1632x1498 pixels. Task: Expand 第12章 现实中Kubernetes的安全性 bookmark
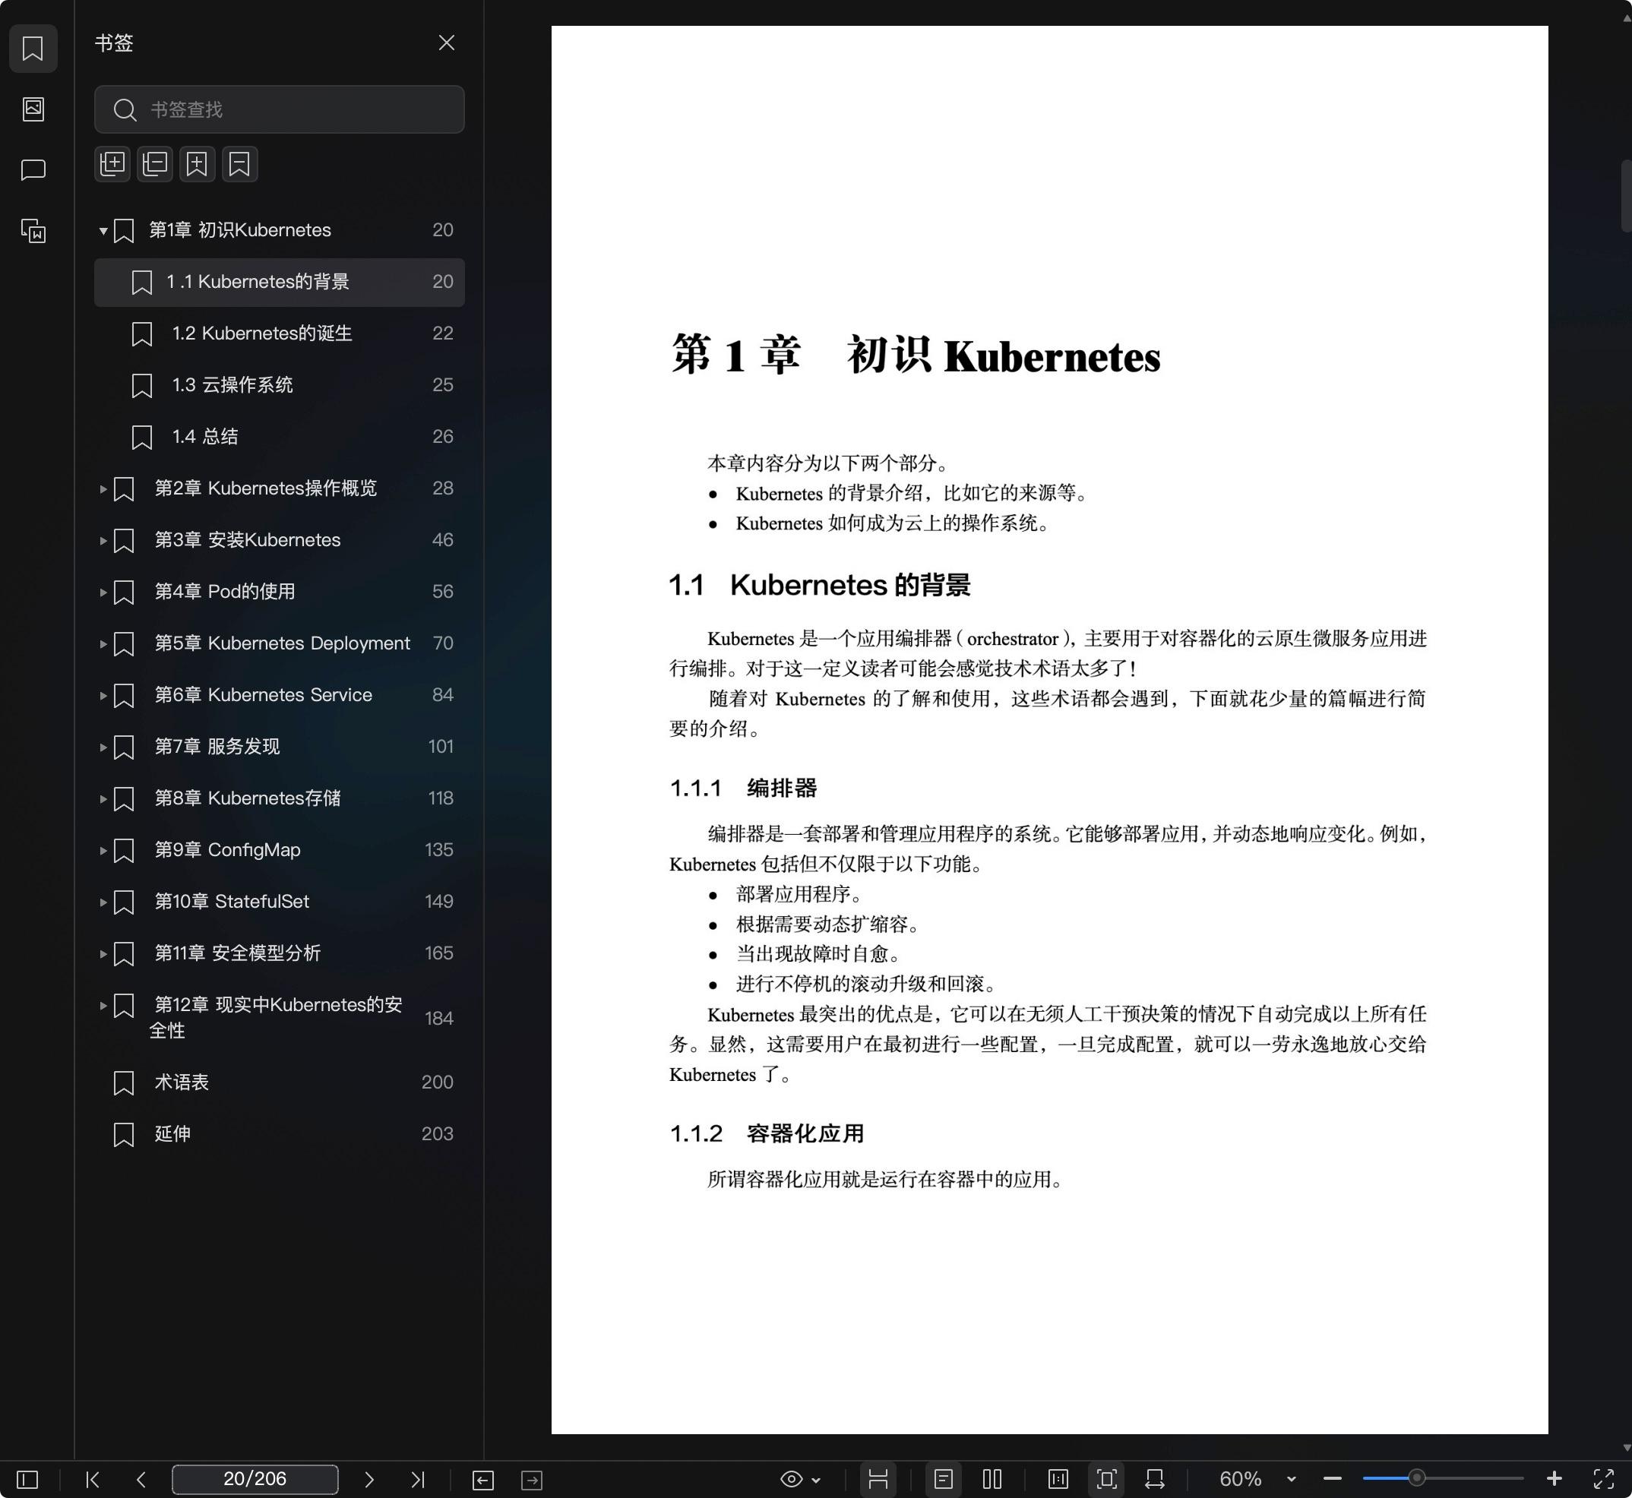coord(103,1006)
